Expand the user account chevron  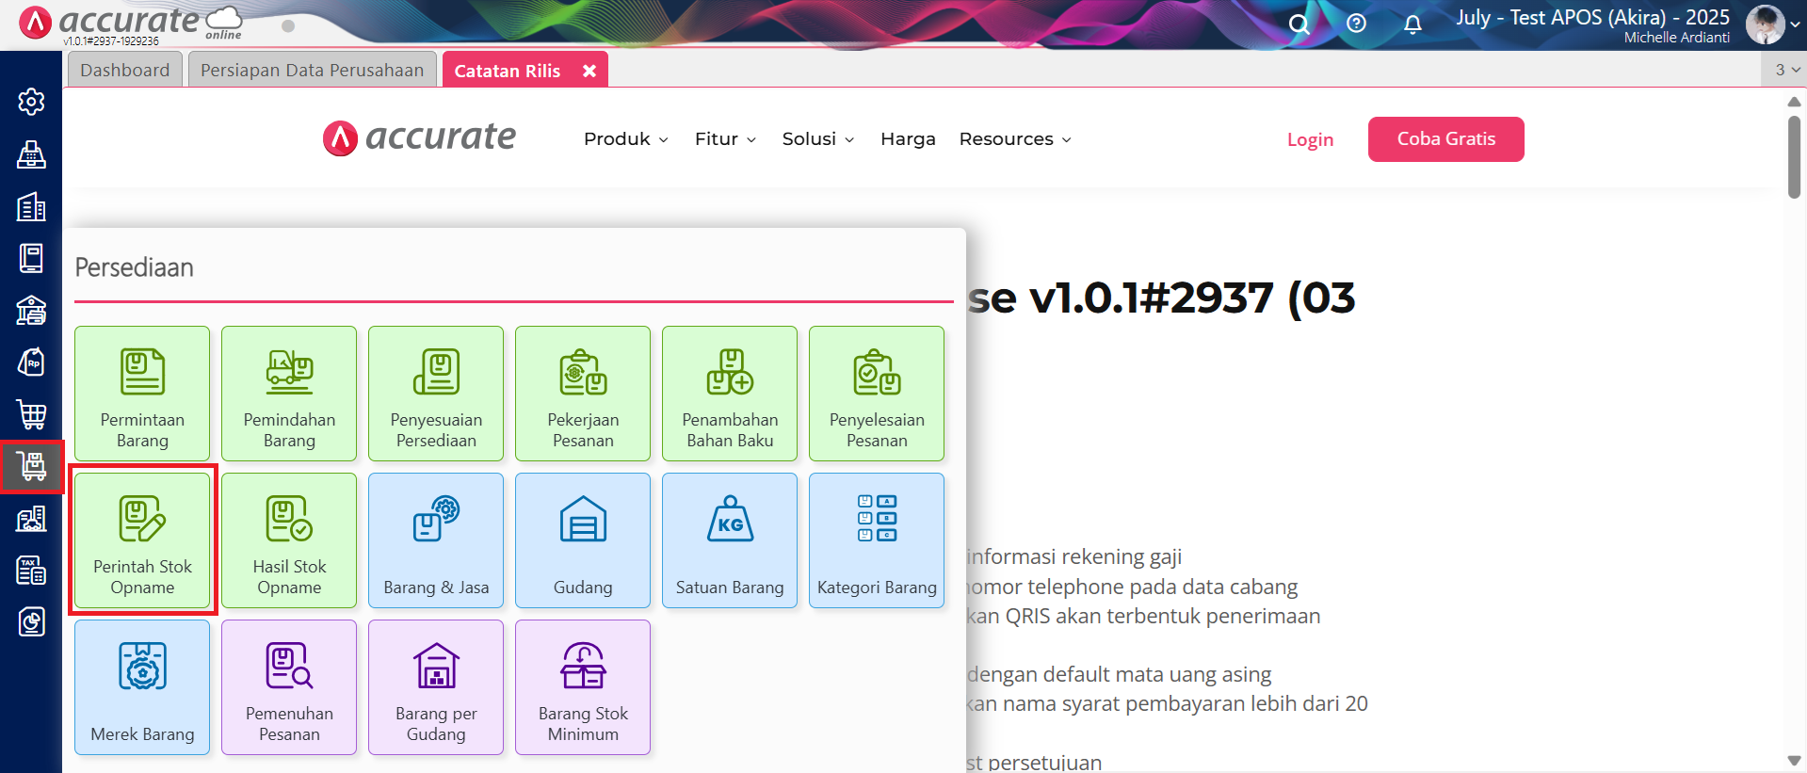click(x=1795, y=25)
